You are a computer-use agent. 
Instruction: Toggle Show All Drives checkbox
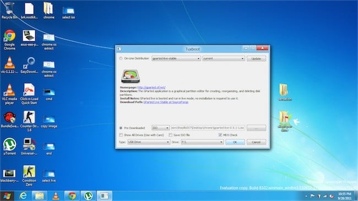point(121,135)
